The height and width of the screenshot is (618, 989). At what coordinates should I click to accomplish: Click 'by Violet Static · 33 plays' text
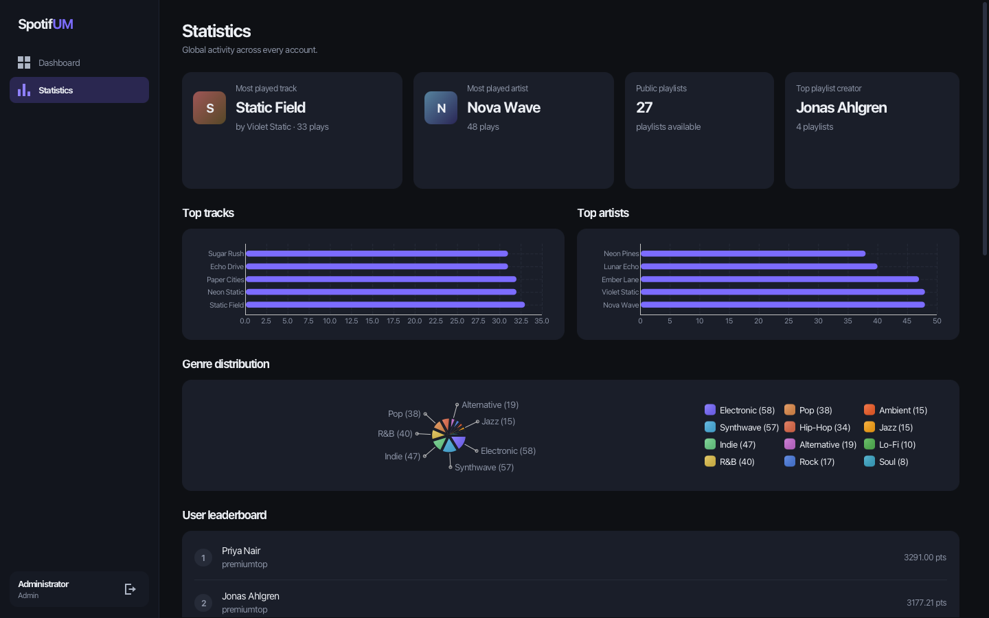(x=282, y=127)
